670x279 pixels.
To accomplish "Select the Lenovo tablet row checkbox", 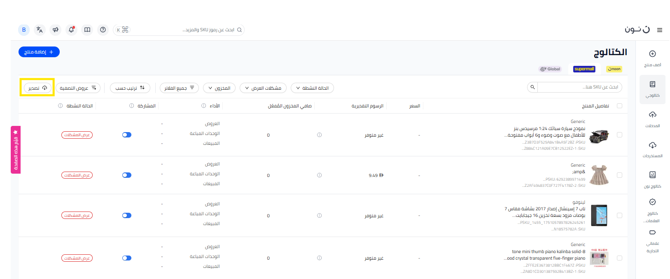I will 619,215.
